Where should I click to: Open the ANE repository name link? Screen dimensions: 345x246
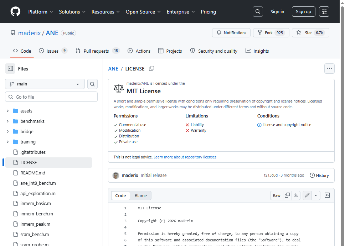coord(52,33)
